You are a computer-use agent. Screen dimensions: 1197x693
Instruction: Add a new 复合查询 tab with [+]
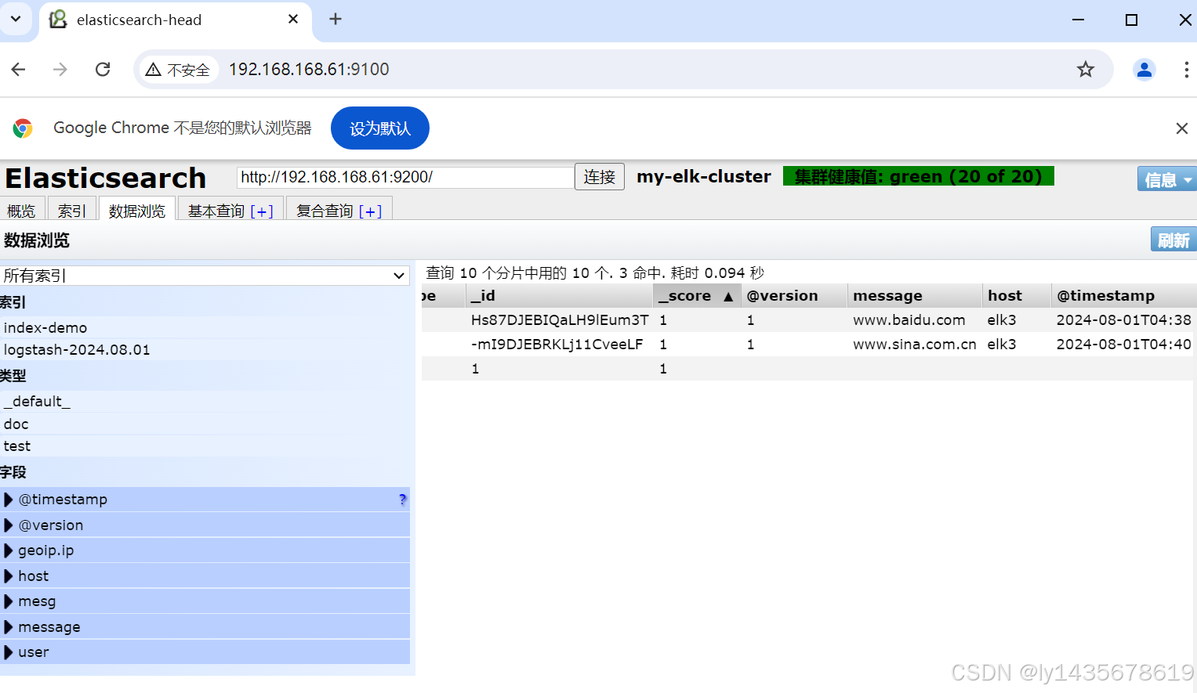[370, 211]
